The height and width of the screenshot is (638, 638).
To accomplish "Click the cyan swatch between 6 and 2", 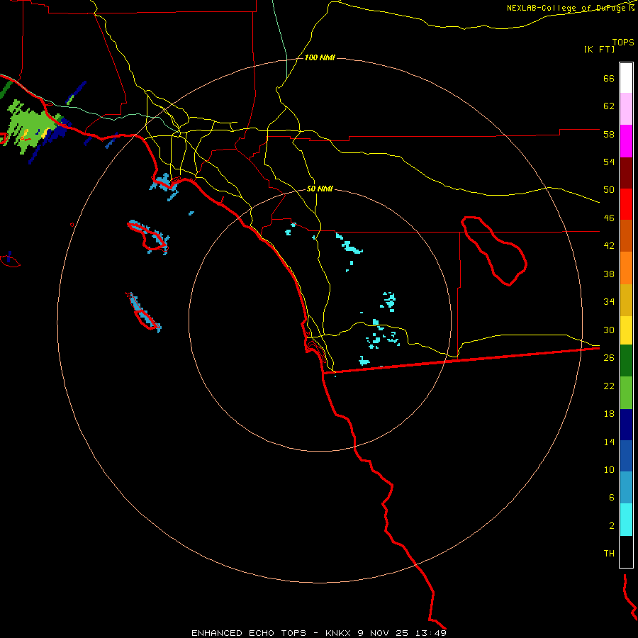I will coord(626,520).
